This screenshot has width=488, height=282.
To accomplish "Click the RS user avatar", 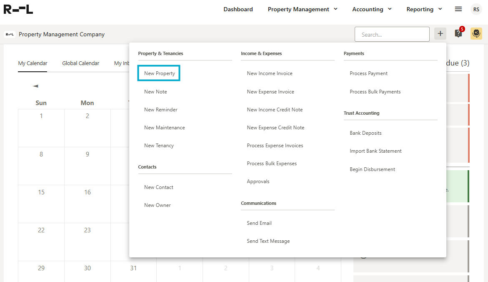I will (x=476, y=9).
